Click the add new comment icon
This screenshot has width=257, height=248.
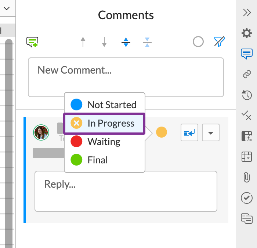click(32, 42)
